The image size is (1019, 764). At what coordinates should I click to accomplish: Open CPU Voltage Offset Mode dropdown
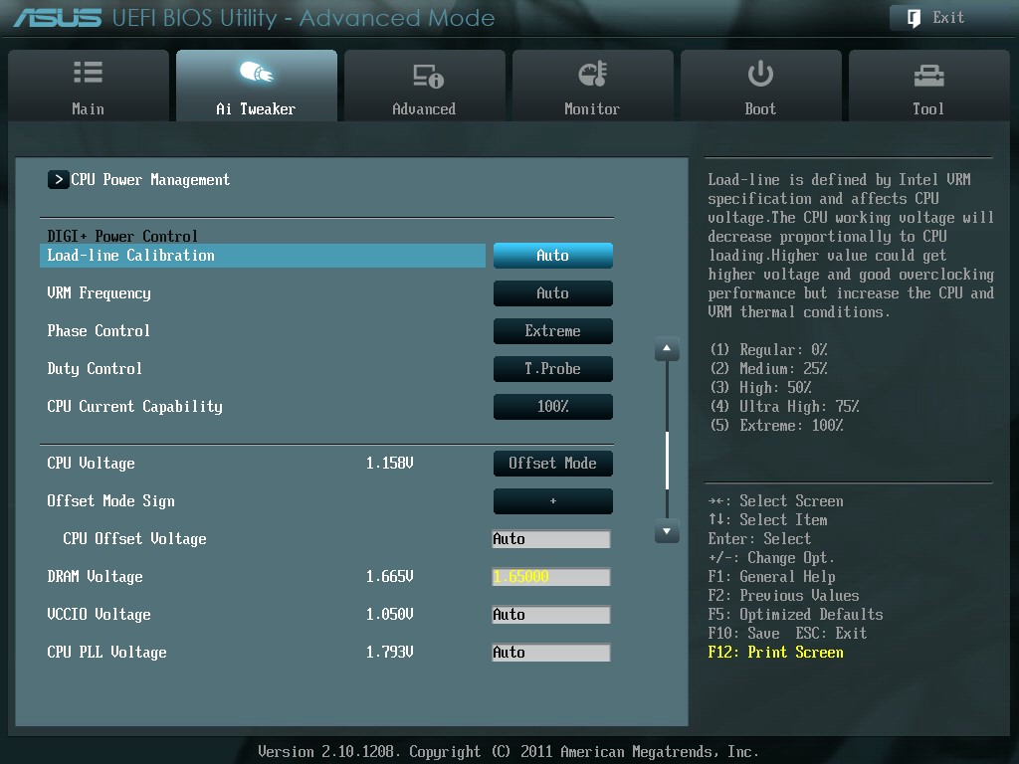pyautogui.click(x=553, y=464)
